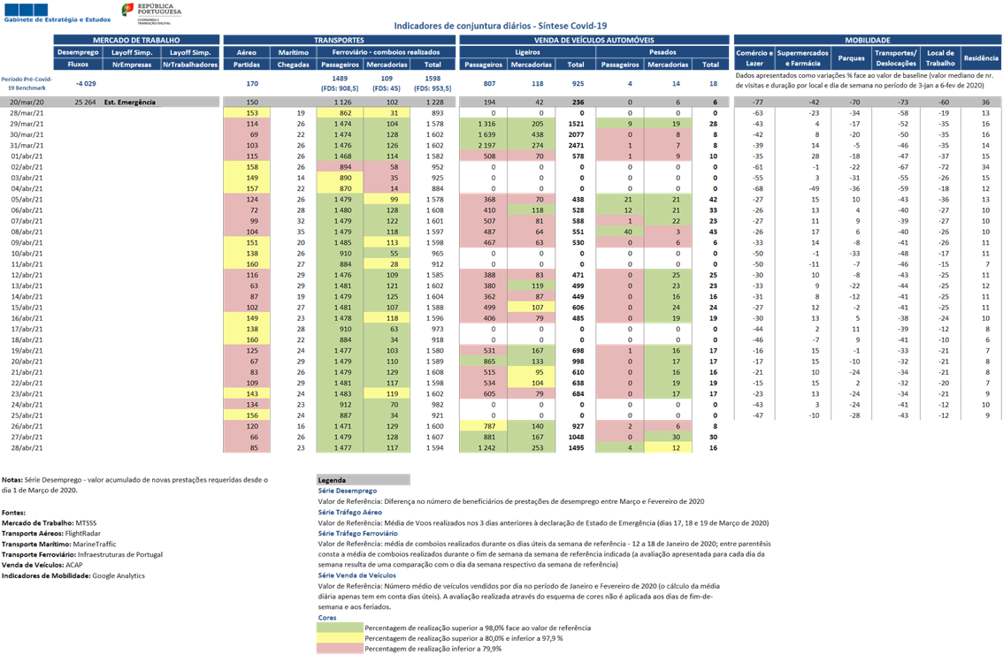This screenshot has width=1003, height=655.
Task: Click the TRANSPORTES section header
Action: [x=339, y=40]
